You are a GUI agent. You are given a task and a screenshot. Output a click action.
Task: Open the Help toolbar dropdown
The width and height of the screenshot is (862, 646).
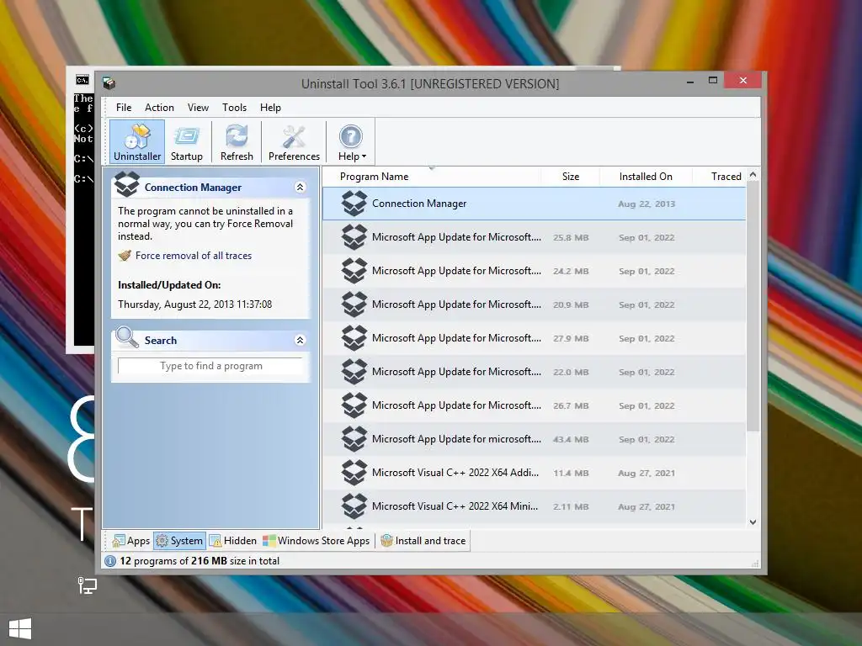352,141
